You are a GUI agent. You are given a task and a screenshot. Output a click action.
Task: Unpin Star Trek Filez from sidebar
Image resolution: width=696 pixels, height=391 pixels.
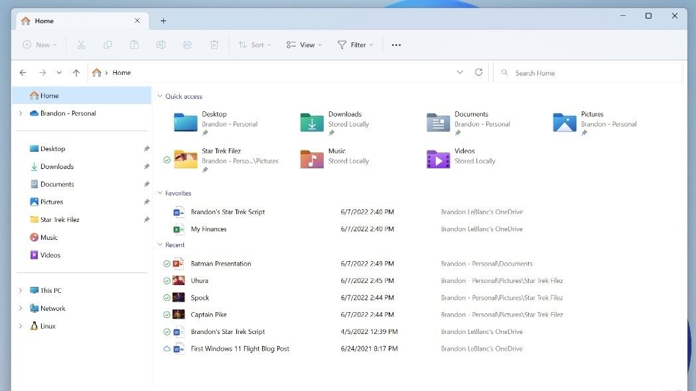[147, 220]
